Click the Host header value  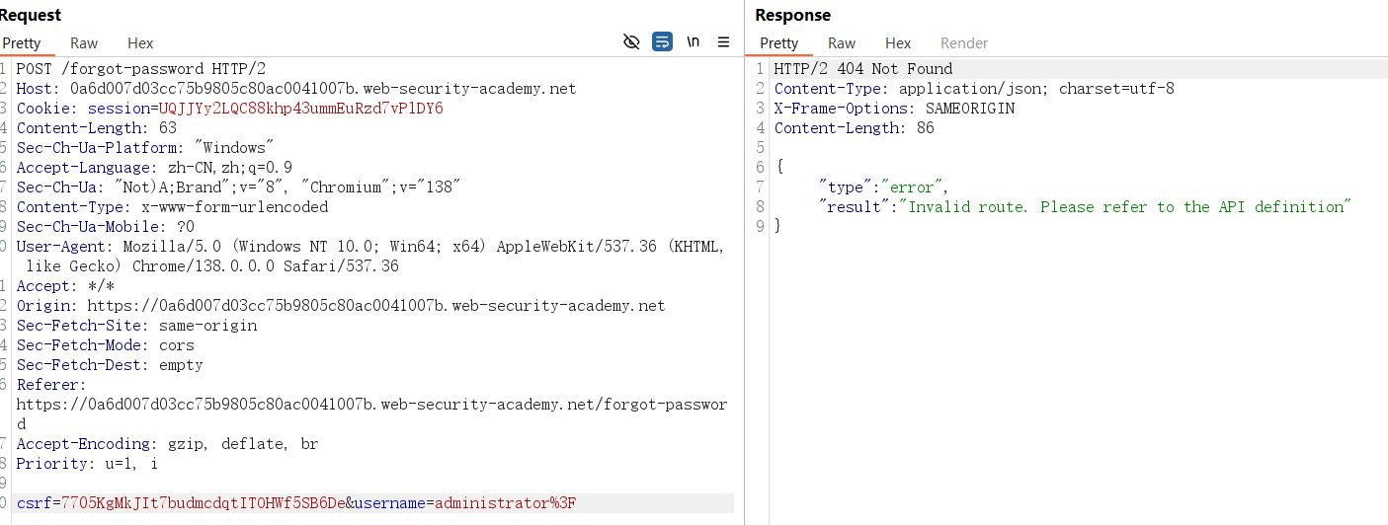pyautogui.click(x=323, y=89)
